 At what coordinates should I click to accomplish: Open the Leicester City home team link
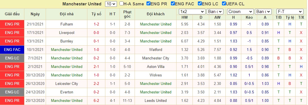[x=67, y=84]
